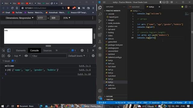The height and width of the screenshot is (108, 193).
Task: Open Windows Start menu
Action: tap(2, 106)
